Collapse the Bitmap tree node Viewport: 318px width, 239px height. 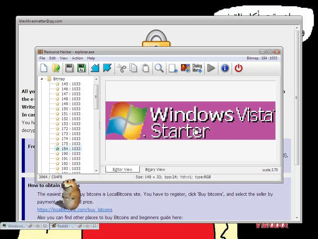point(42,79)
